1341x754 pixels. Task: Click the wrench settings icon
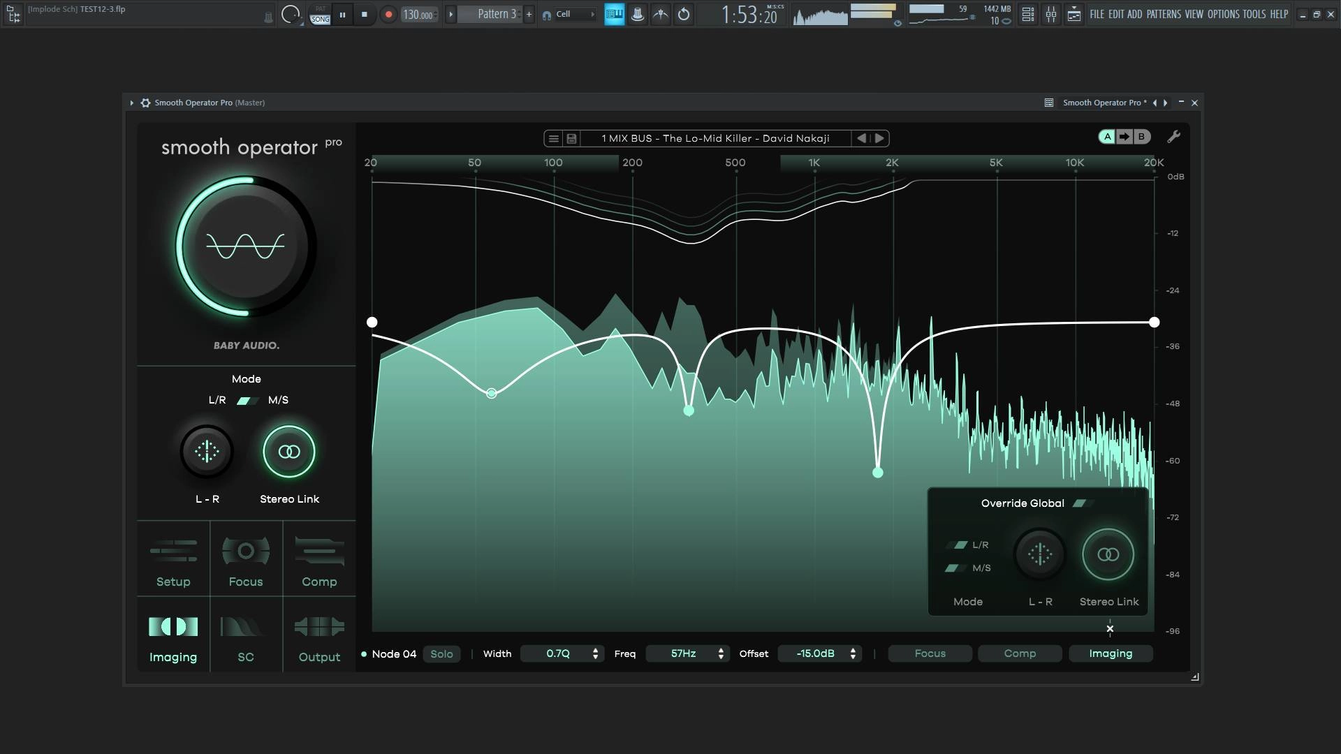tap(1174, 137)
